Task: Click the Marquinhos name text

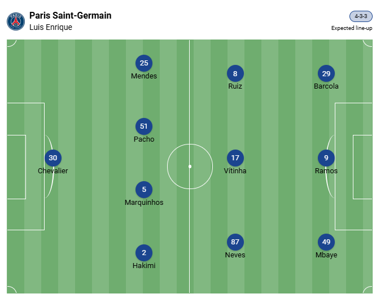Action: click(x=144, y=202)
